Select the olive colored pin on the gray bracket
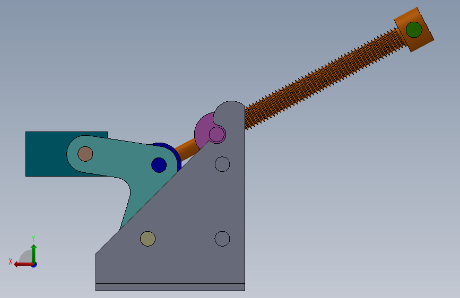This screenshot has width=460, height=298. (148, 239)
